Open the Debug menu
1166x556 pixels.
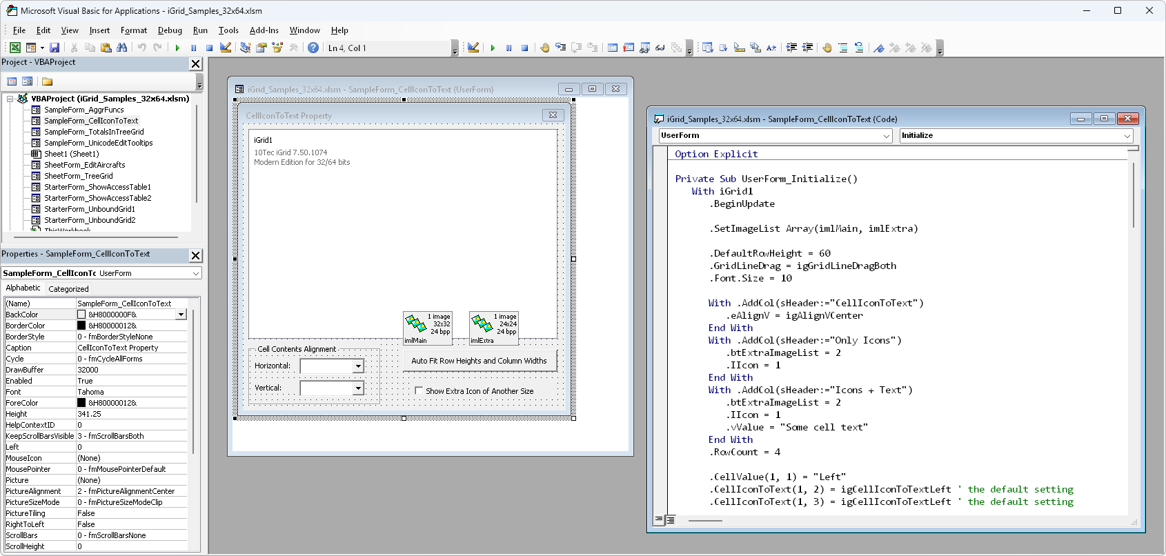[170, 30]
